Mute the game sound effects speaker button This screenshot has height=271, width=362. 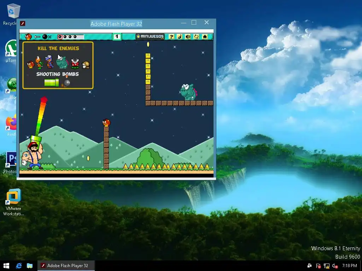click(188, 37)
